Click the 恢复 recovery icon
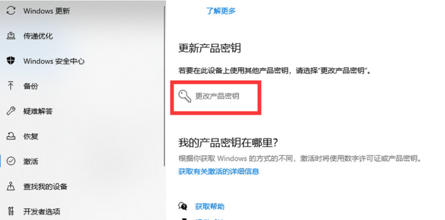The width and height of the screenshot is (445, 220). coord(11,137)
